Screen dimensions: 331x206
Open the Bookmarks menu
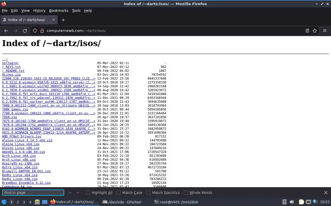59,11
